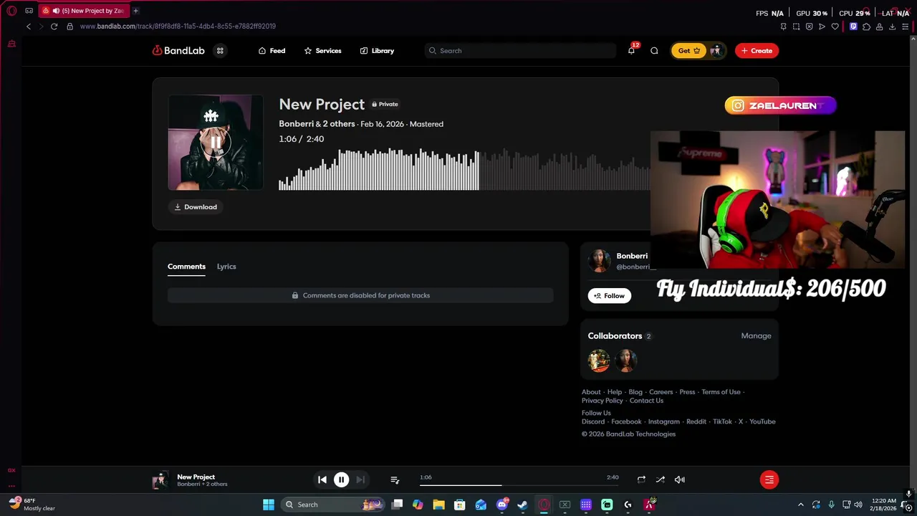Open the first collaborator avatar
This screenshot has height=516, width=917.
[599, 360]
